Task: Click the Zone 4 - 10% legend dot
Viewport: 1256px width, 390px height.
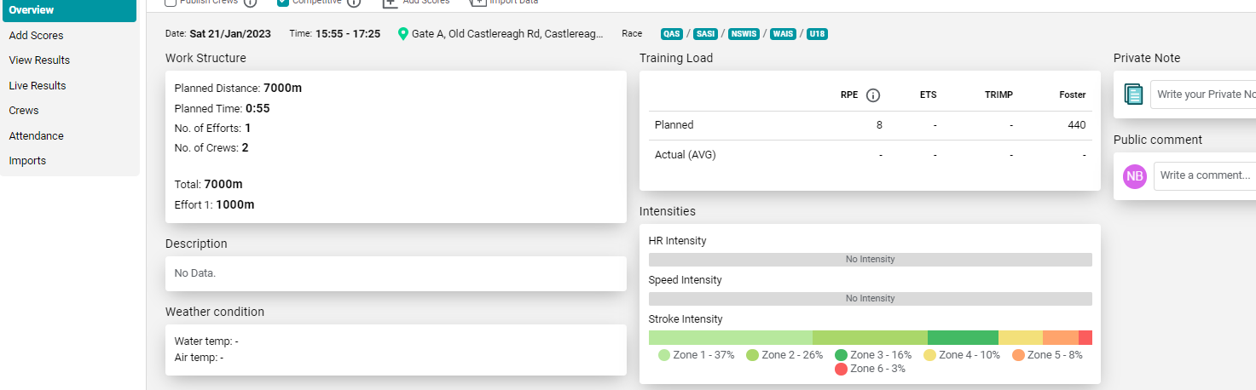Action: [x=929, y=355]
